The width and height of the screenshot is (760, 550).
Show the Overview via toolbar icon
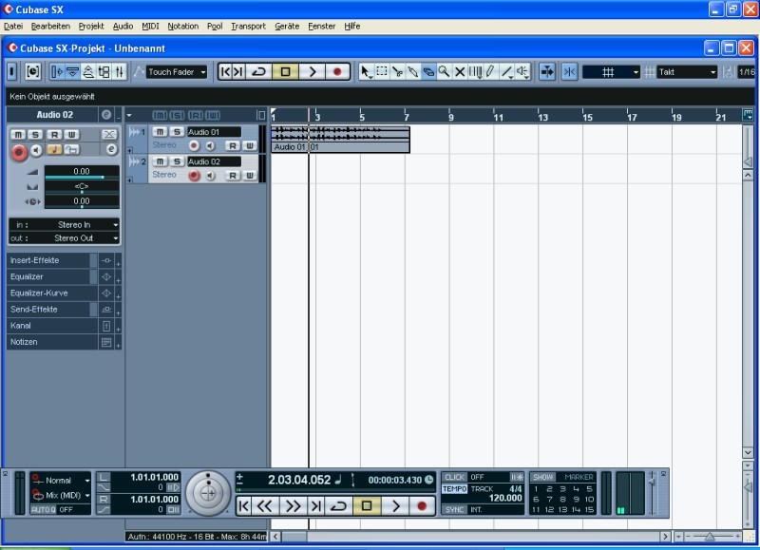coord(88,72)
